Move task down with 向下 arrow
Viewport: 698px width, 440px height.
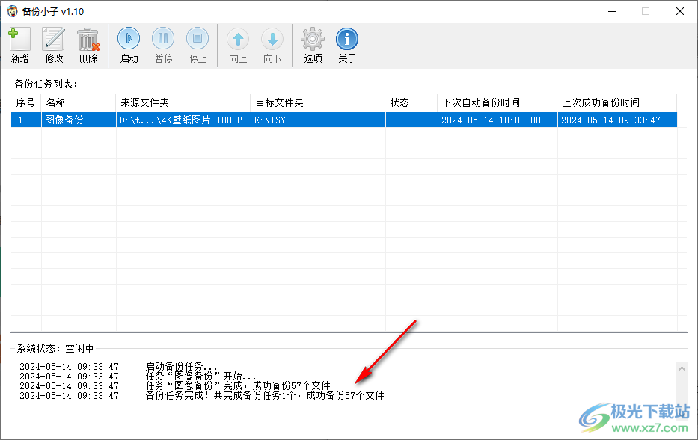(x=272, y=39)
